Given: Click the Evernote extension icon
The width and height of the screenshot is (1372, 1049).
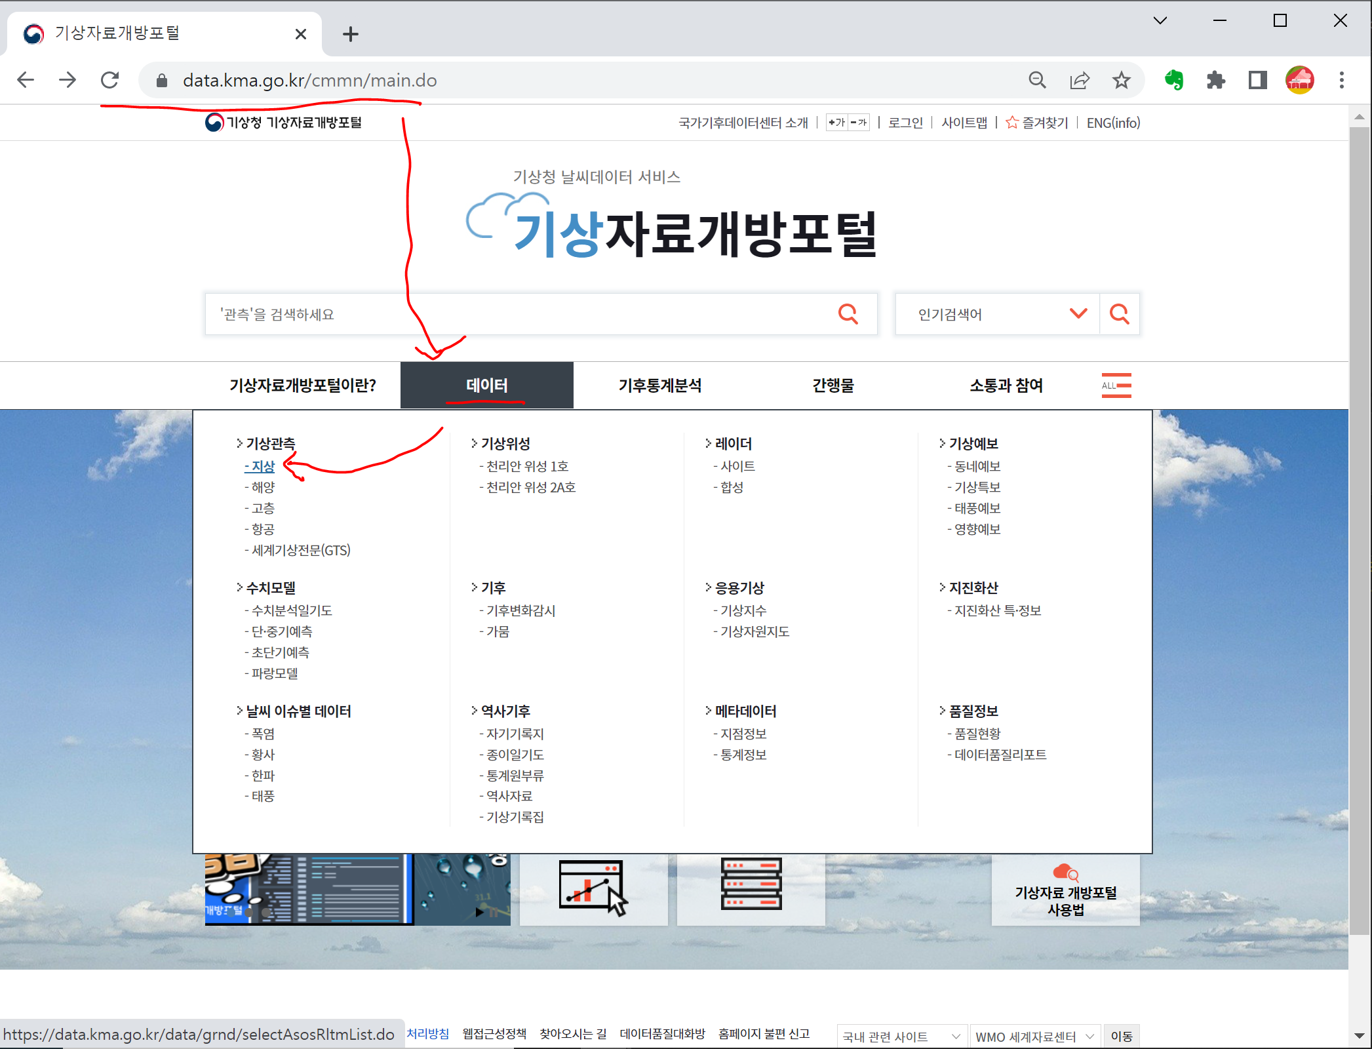Looking at the screenshot, I should [x=1173, y=80].
